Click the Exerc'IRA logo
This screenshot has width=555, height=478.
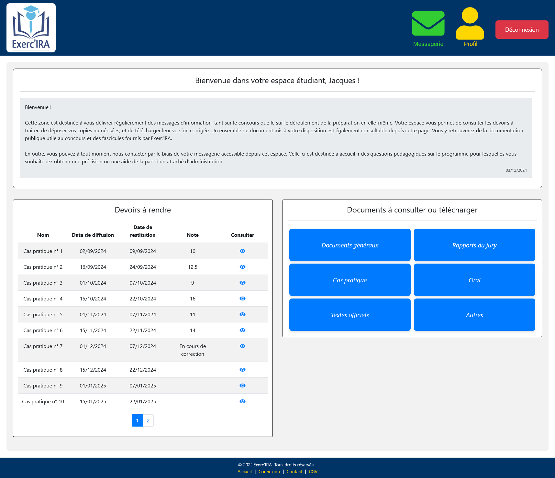click(x=31, y=28)
